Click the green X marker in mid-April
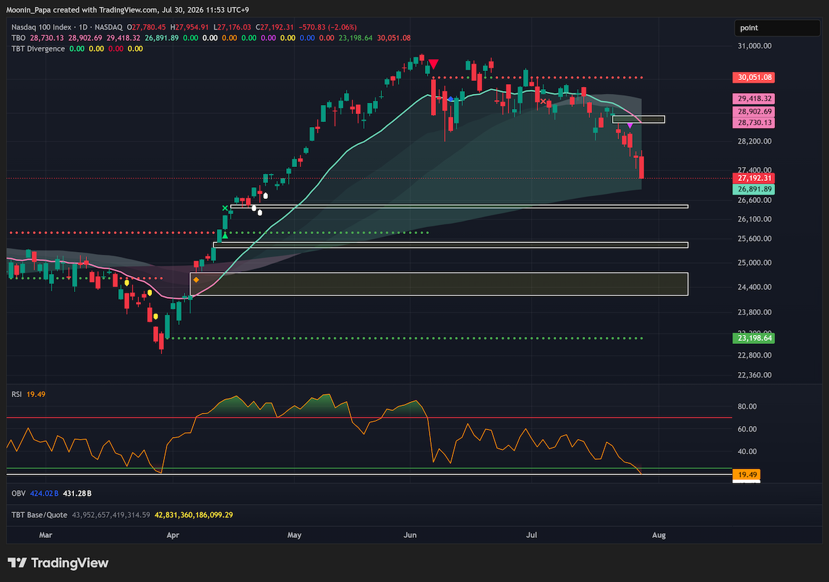The width and height of the screenshot is (829, 582). click(225, 208)
